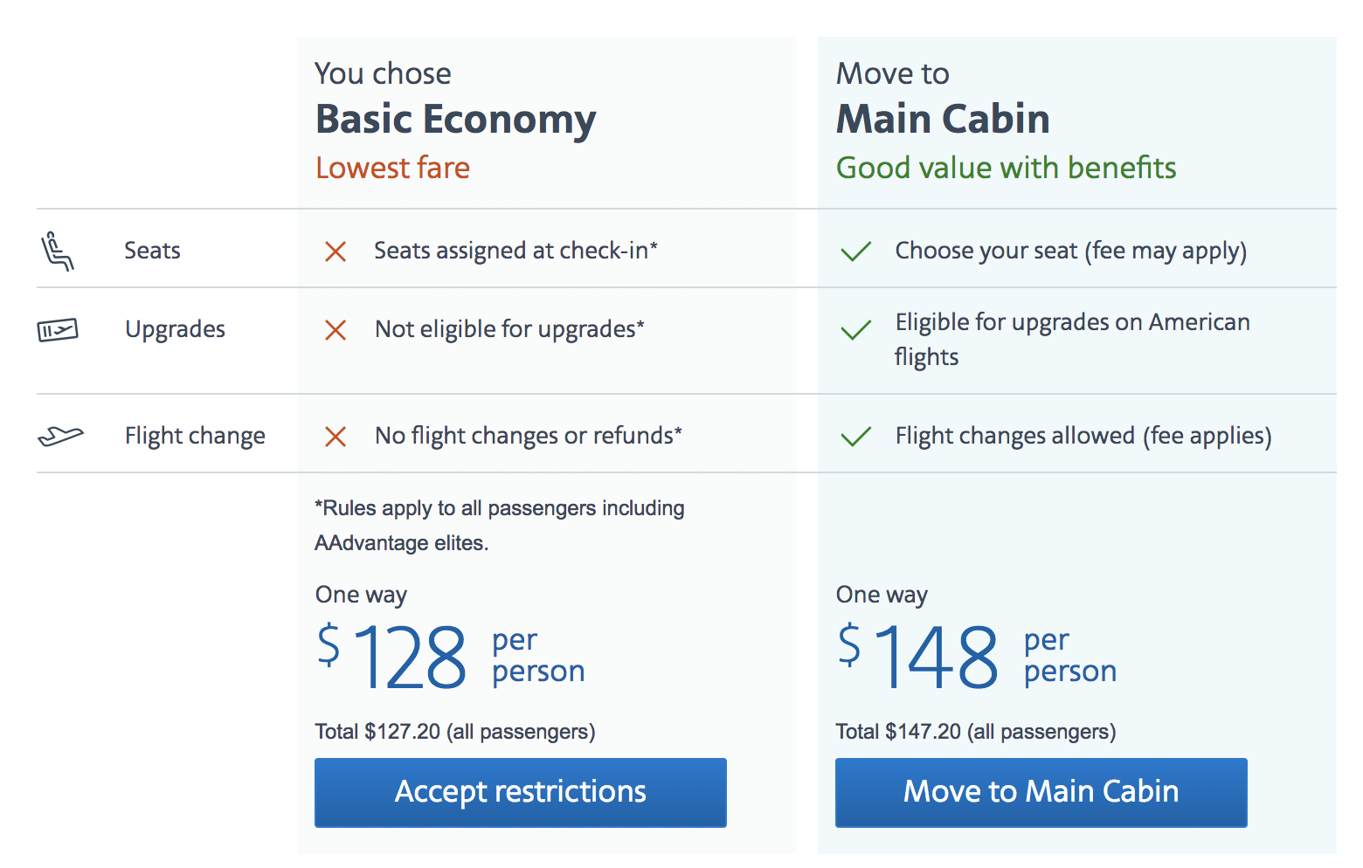1363x868 pixels.
Task: Click the red X for seats assigned at check-in
Action: coord(336,251)
